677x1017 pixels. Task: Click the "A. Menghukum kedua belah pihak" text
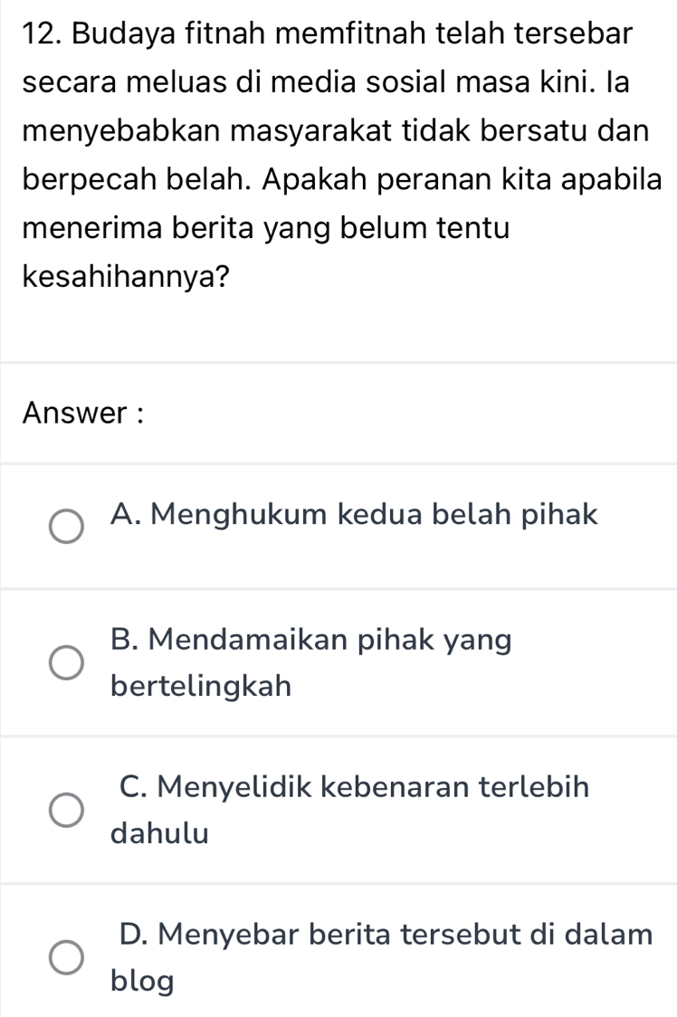pos(355,515)
